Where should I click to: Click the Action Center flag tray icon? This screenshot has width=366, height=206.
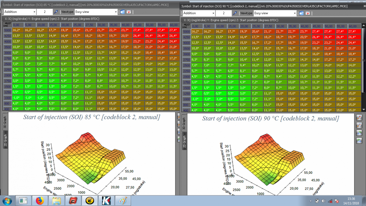tap(336, 201)
